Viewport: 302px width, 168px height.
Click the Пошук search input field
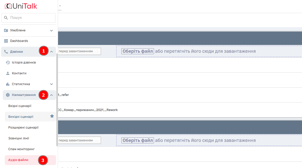(x=31, y=18)
